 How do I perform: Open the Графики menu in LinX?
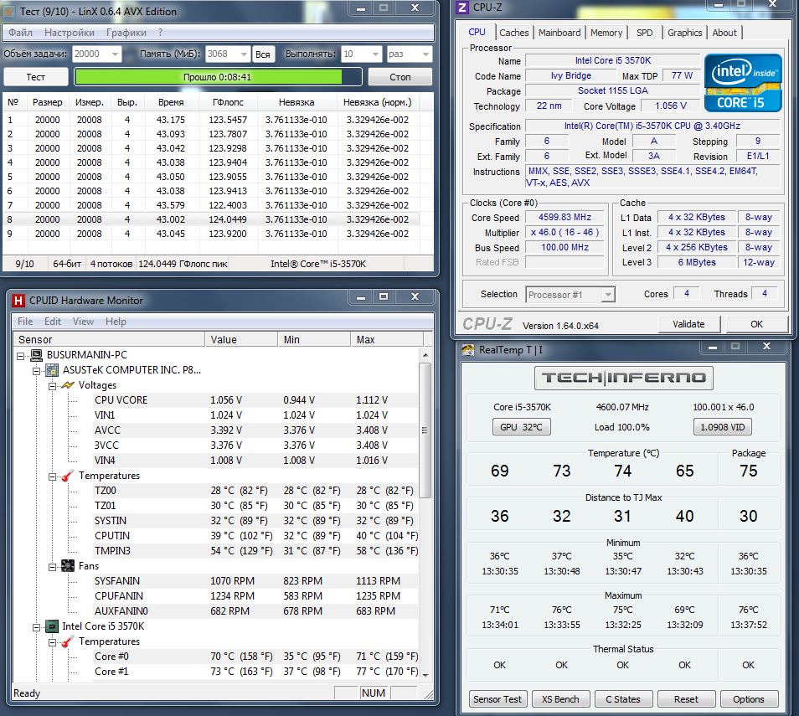126,33
